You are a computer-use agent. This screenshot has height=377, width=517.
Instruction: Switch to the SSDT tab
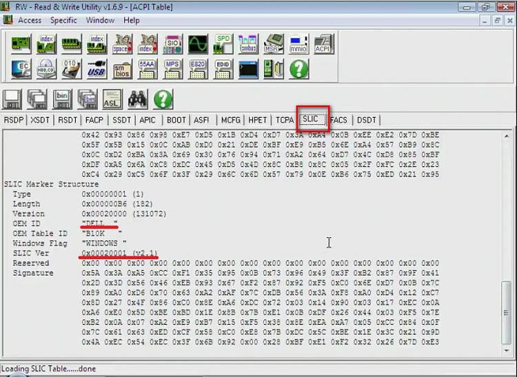tap(121, 120)
